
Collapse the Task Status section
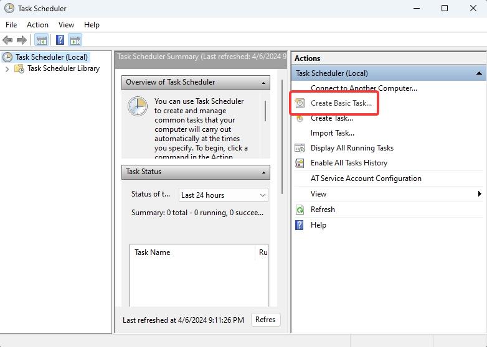click(263, 172)
